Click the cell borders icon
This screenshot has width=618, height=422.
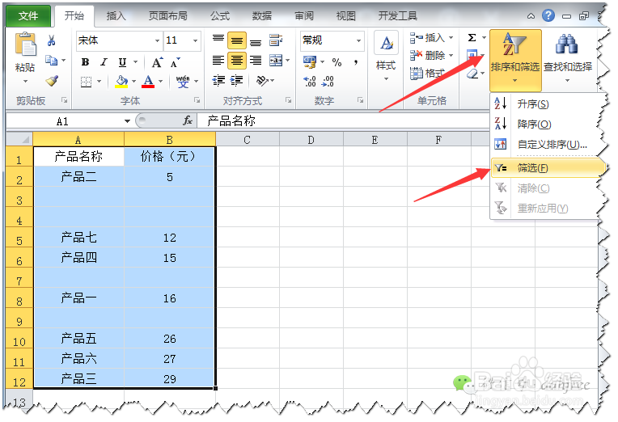(86, 82)
